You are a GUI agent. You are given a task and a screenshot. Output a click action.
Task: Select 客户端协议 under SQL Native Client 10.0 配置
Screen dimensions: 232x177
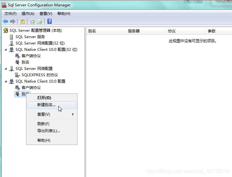pos(31,88)
